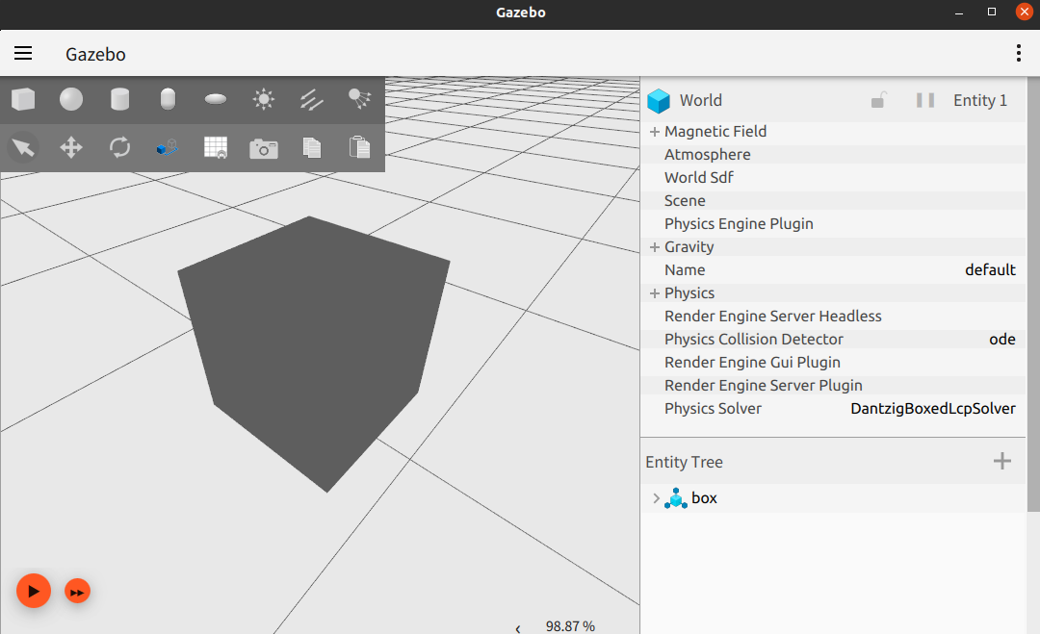This screenshot has width=1040, height=634.
Task: Activate the select mode arrow tool
Action: click(x=23, y=147)
